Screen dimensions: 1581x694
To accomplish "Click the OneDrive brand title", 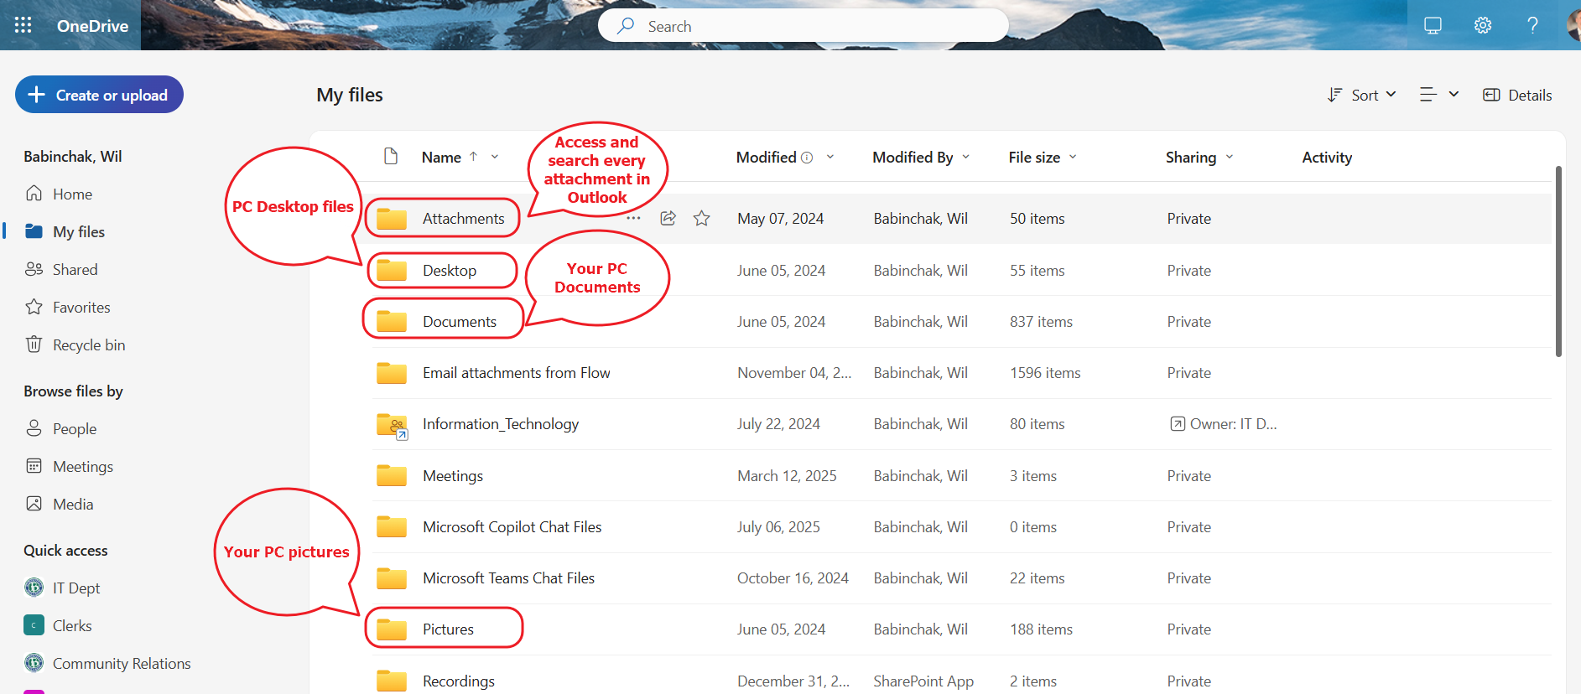I will point(92,26).
